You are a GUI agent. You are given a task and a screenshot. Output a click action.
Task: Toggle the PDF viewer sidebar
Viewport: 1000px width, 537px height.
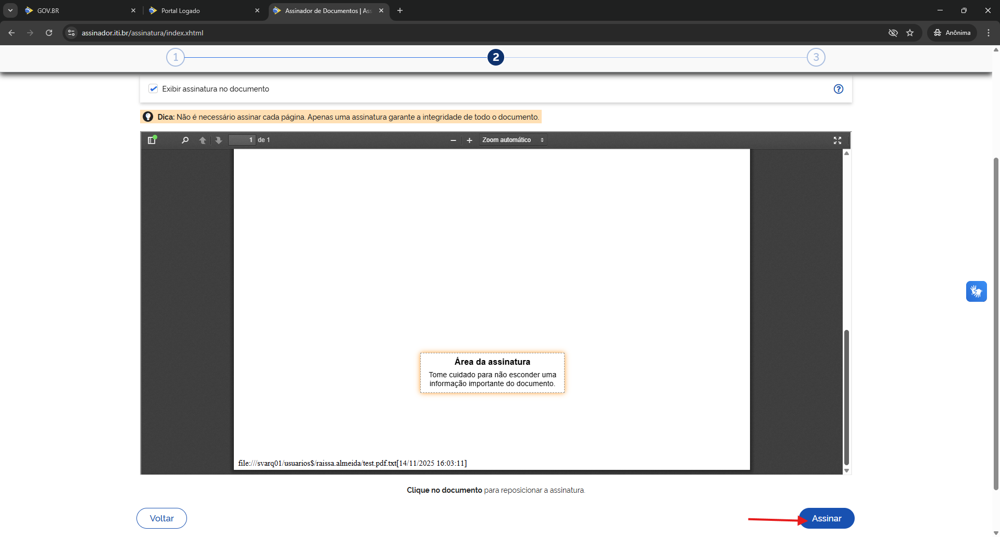coord(152,140)
